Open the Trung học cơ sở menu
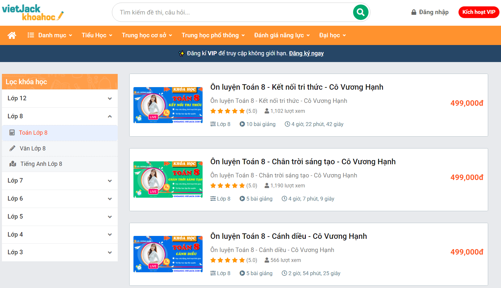Screen dimensions: 501x288 point(147,35)
